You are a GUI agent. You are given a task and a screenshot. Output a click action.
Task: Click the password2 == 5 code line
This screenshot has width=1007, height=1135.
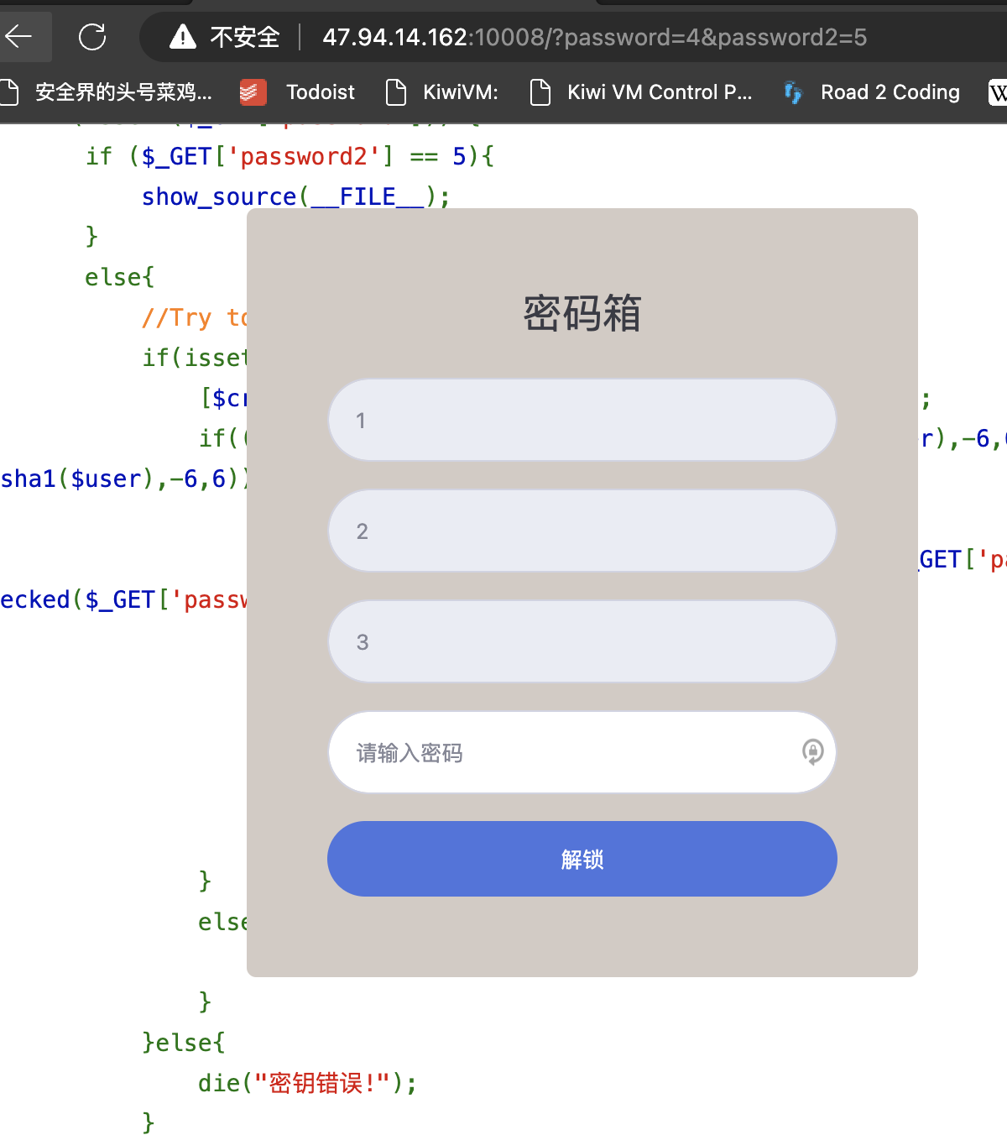pos(290,156)
